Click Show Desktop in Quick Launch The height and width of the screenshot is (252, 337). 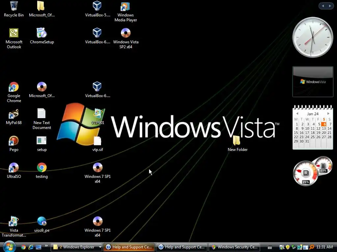coord(39,247)
